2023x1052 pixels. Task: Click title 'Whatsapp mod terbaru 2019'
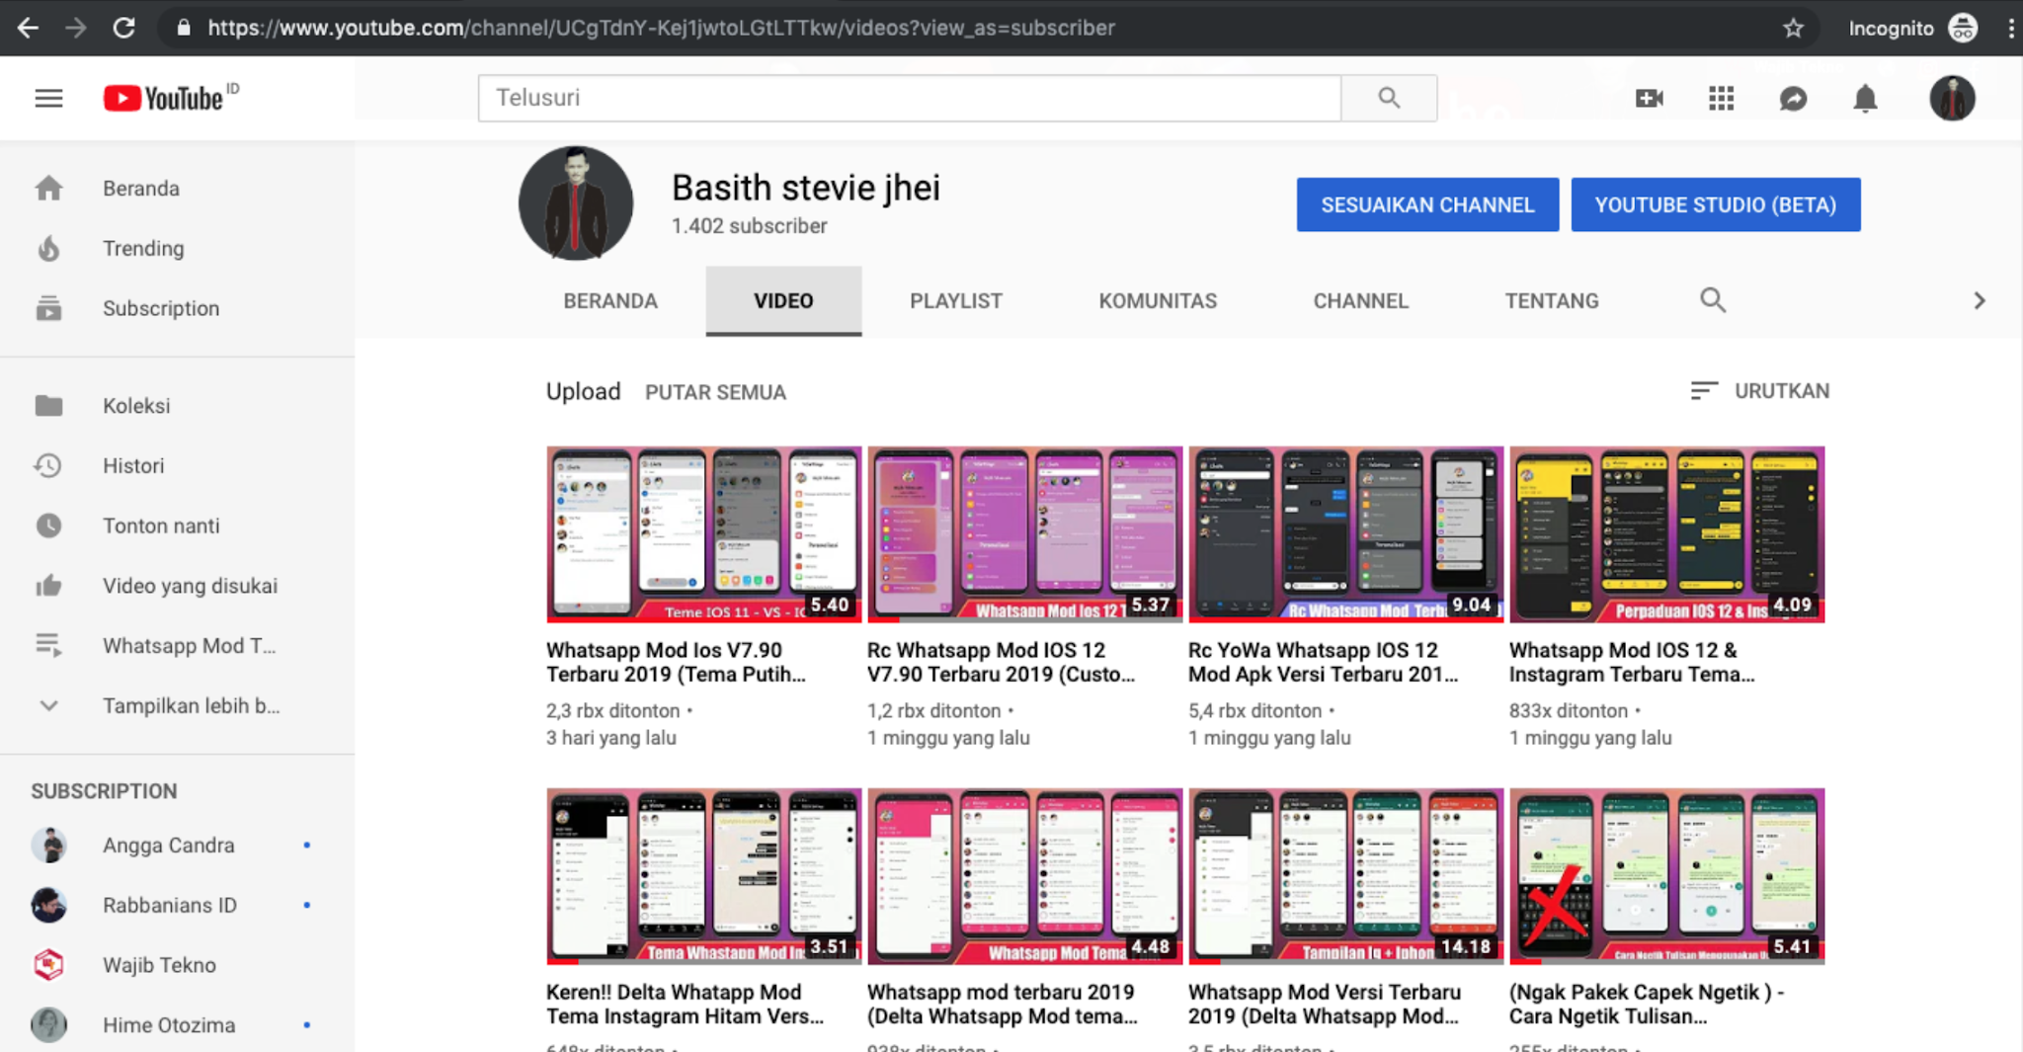[1002, 1004]
